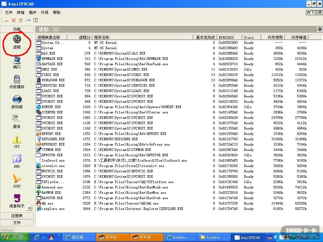The width and height of the screenshot is (323, 242).
Task: Click the red minus toolbar icon
Action: (x=7, y=20)
